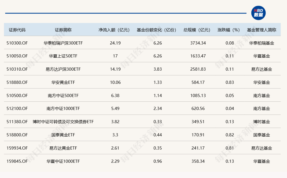The height and width of the screenshot is (178, 287).
Task: Select the 证券代码 column header
Action: (x=17, y=30)
